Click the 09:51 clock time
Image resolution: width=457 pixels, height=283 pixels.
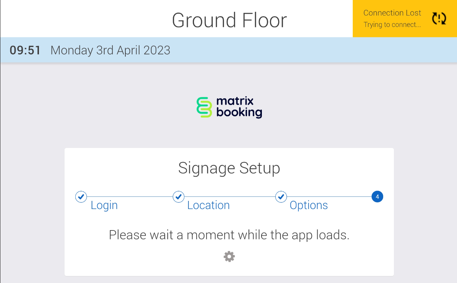tap(25, 50)
